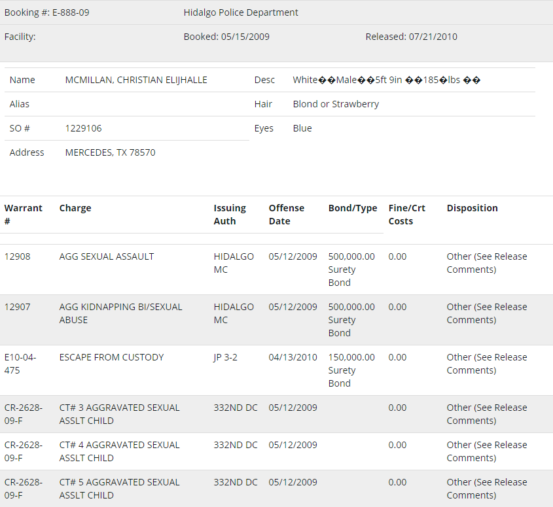Select warrant number 12907
This screenshot has width=553, height=507.
coord(17,307)
